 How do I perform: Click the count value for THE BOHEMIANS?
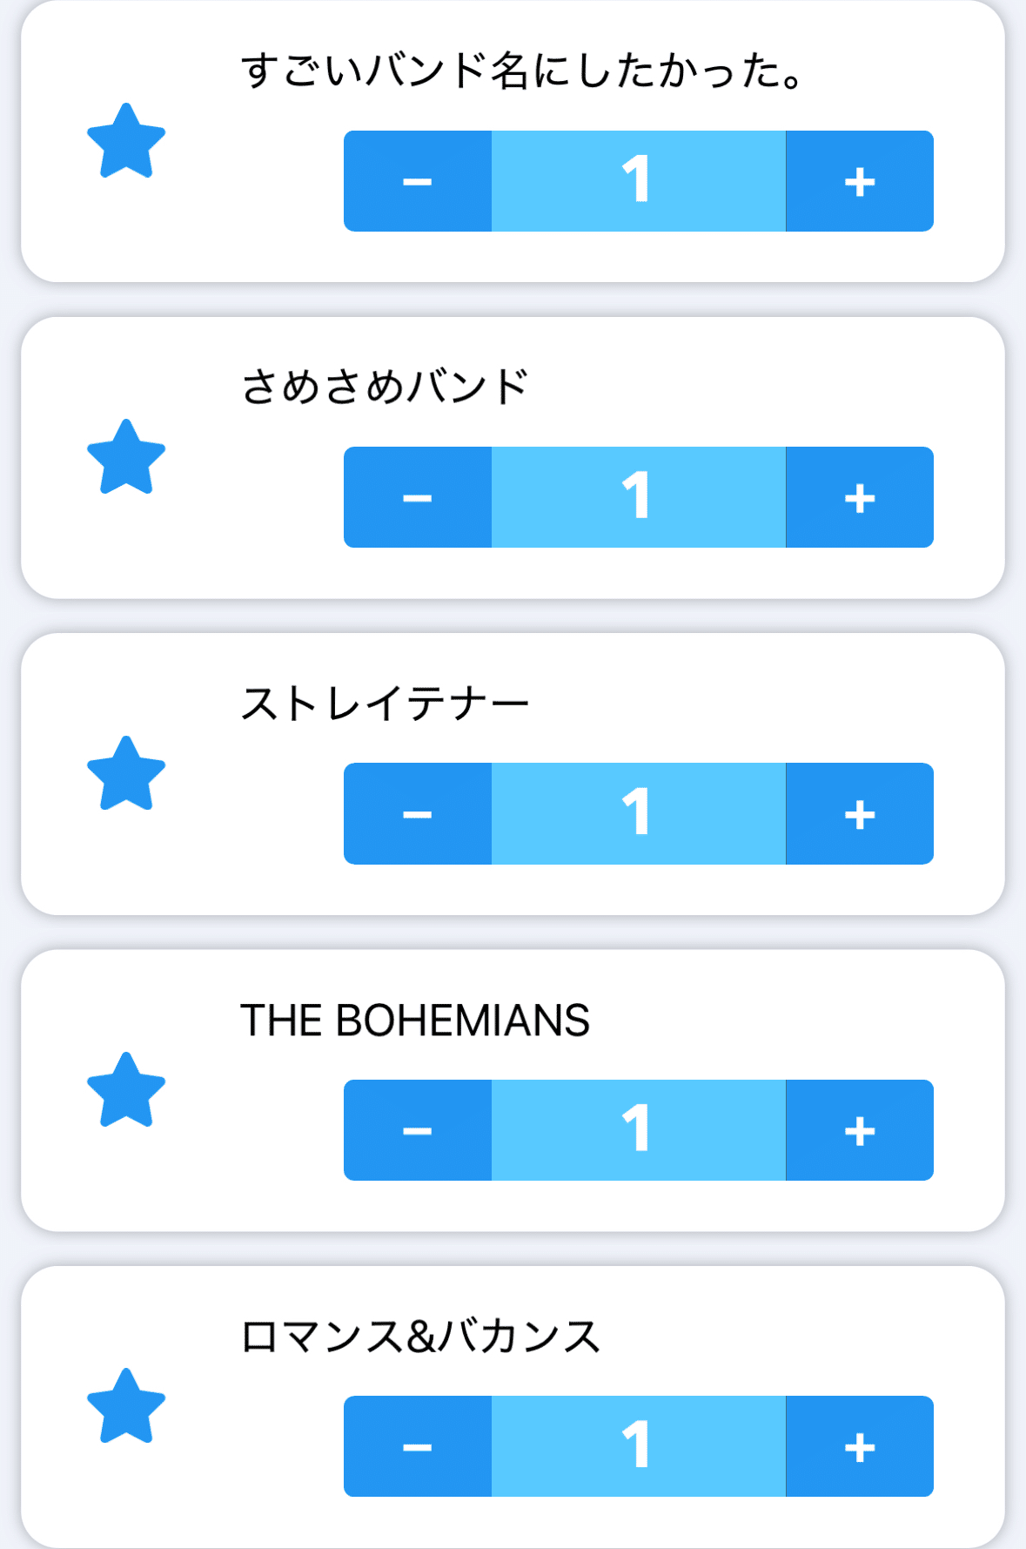(x=638, y=1130)
